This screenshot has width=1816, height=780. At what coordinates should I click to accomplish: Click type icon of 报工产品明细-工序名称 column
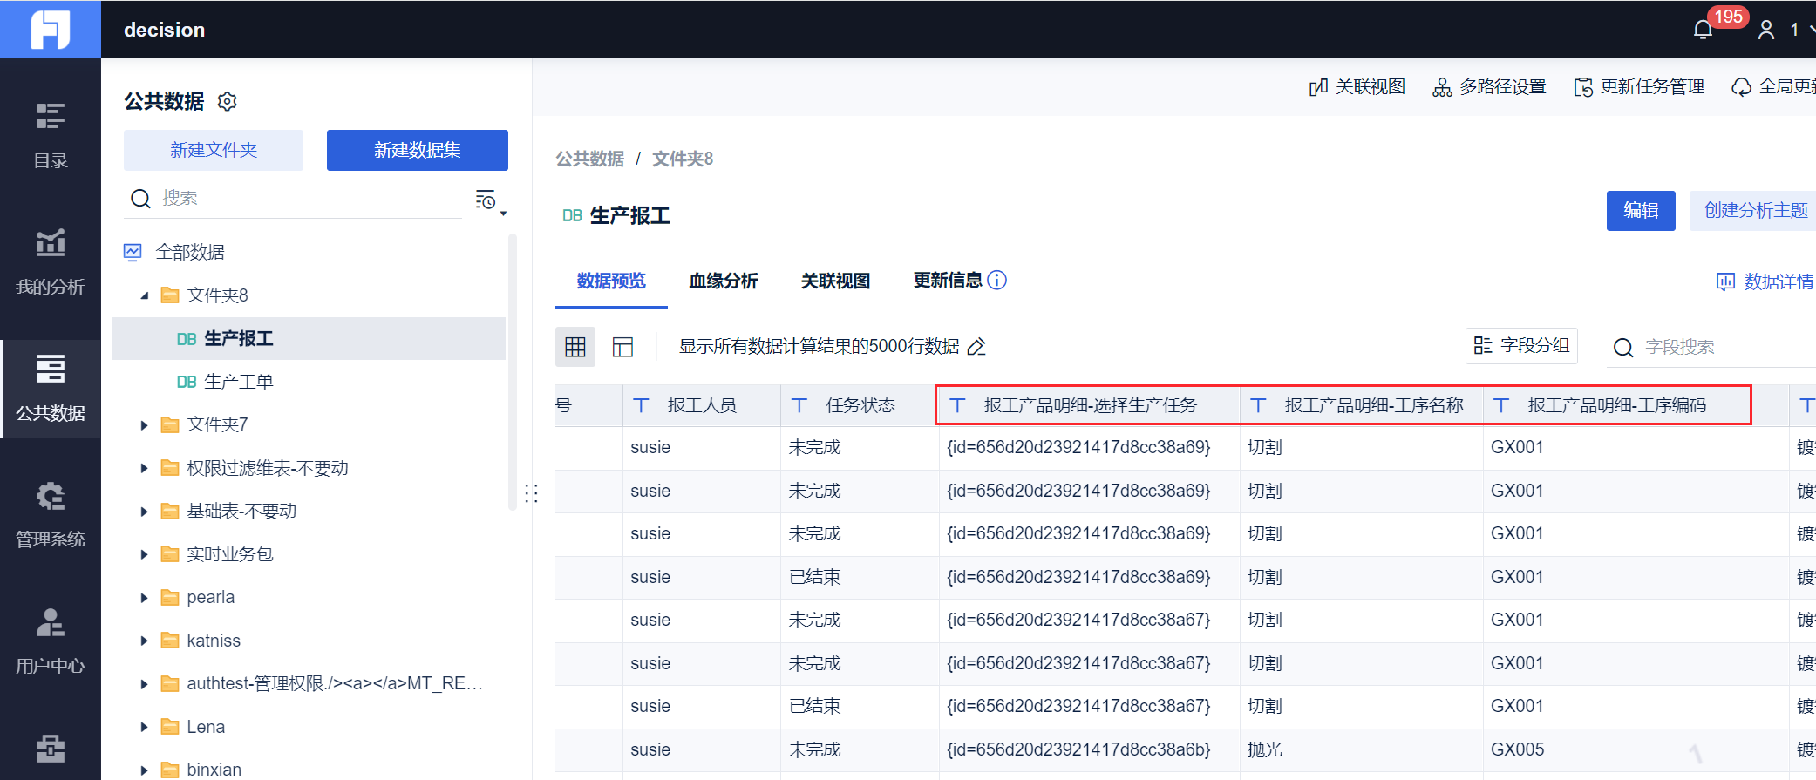[x=1258, y=405]
